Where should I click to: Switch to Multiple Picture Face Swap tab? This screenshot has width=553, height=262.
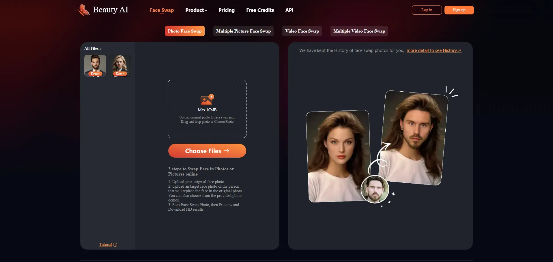click(x=243, y=31)
